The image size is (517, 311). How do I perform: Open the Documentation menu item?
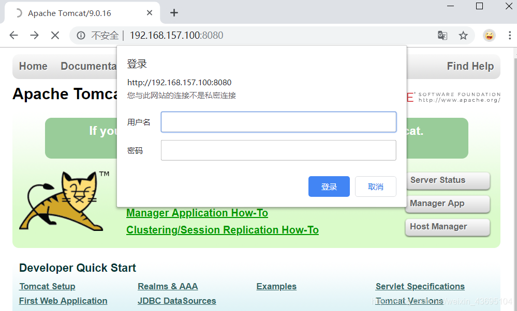pyautogui.click(x=88, y=66)
